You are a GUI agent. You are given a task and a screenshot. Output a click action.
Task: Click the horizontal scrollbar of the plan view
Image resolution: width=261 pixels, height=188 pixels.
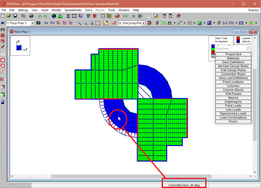point(130,176)
